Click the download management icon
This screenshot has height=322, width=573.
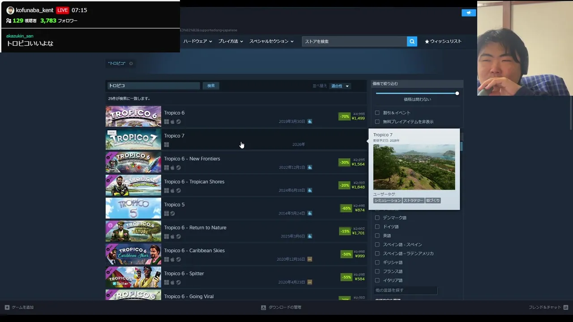[x=263, y=307]
